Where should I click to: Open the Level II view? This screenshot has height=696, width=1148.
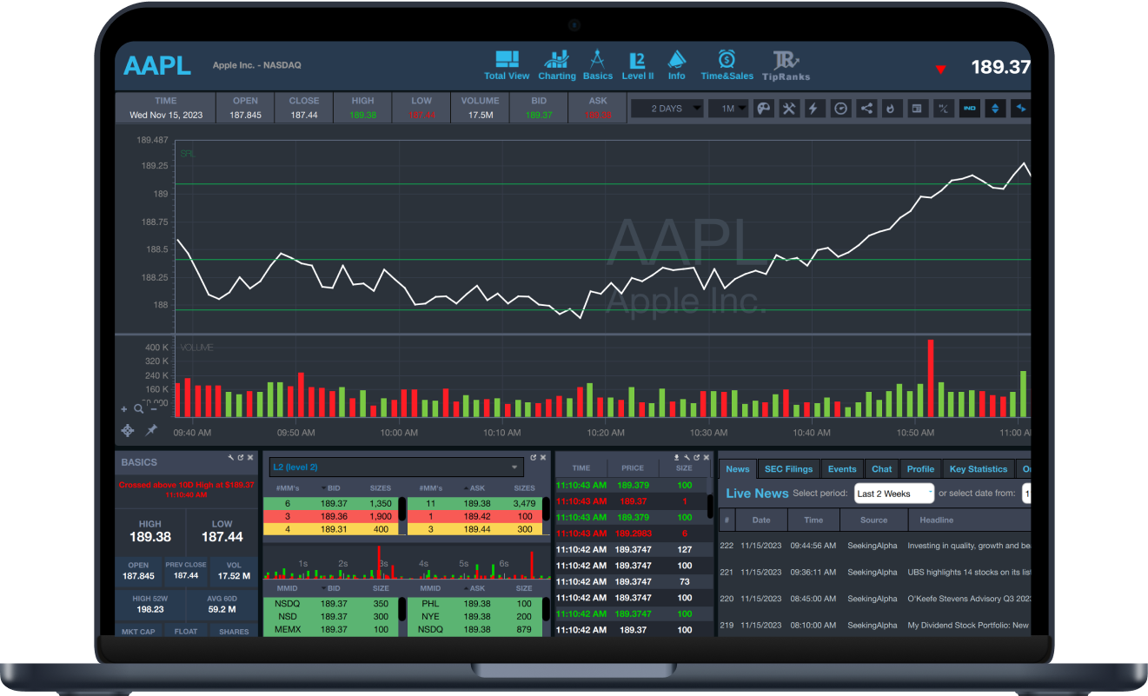point(637,65)
